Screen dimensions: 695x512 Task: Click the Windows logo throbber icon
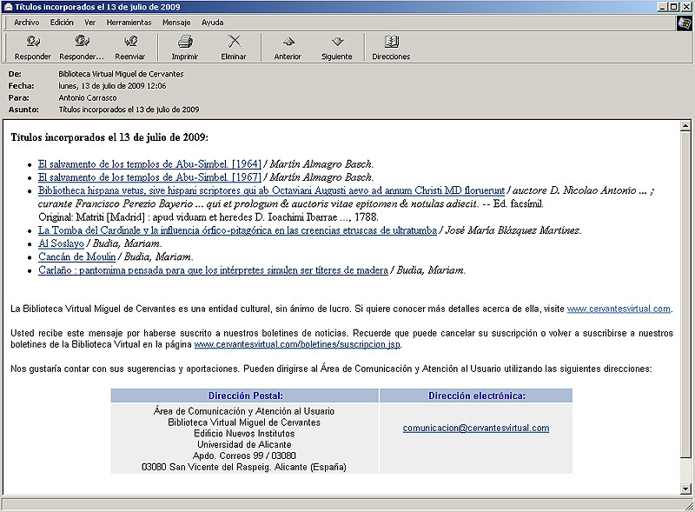685,23
